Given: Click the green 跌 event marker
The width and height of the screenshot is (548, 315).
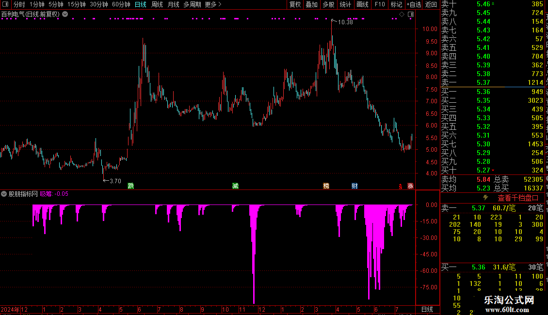Looking at the screenshot, I should 131,186.
